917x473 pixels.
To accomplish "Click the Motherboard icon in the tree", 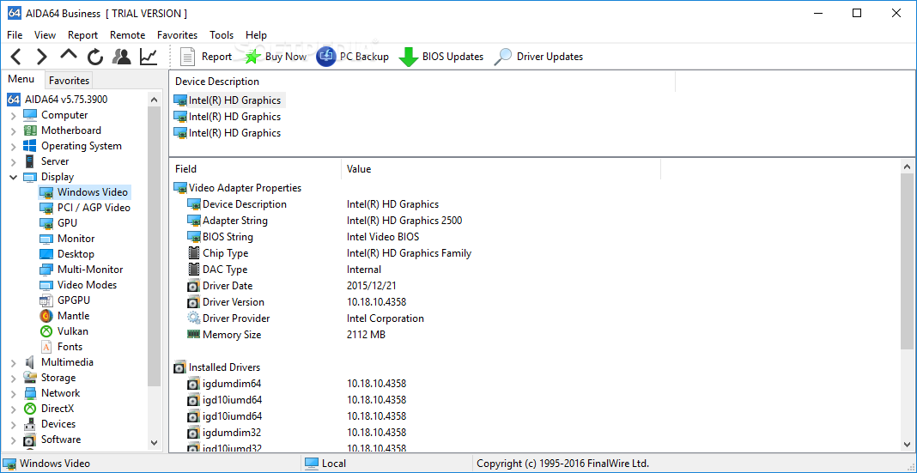I will point(30,130).
